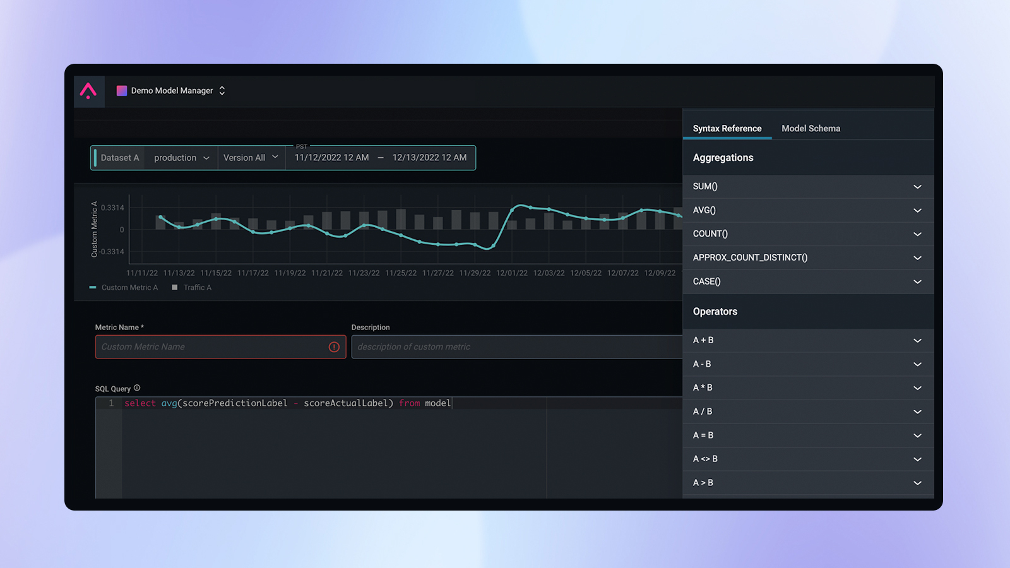The width and height of the screenshot is (1010, 568).
Task: Select the Syntax Reference tab
Action: click(727, 128)
